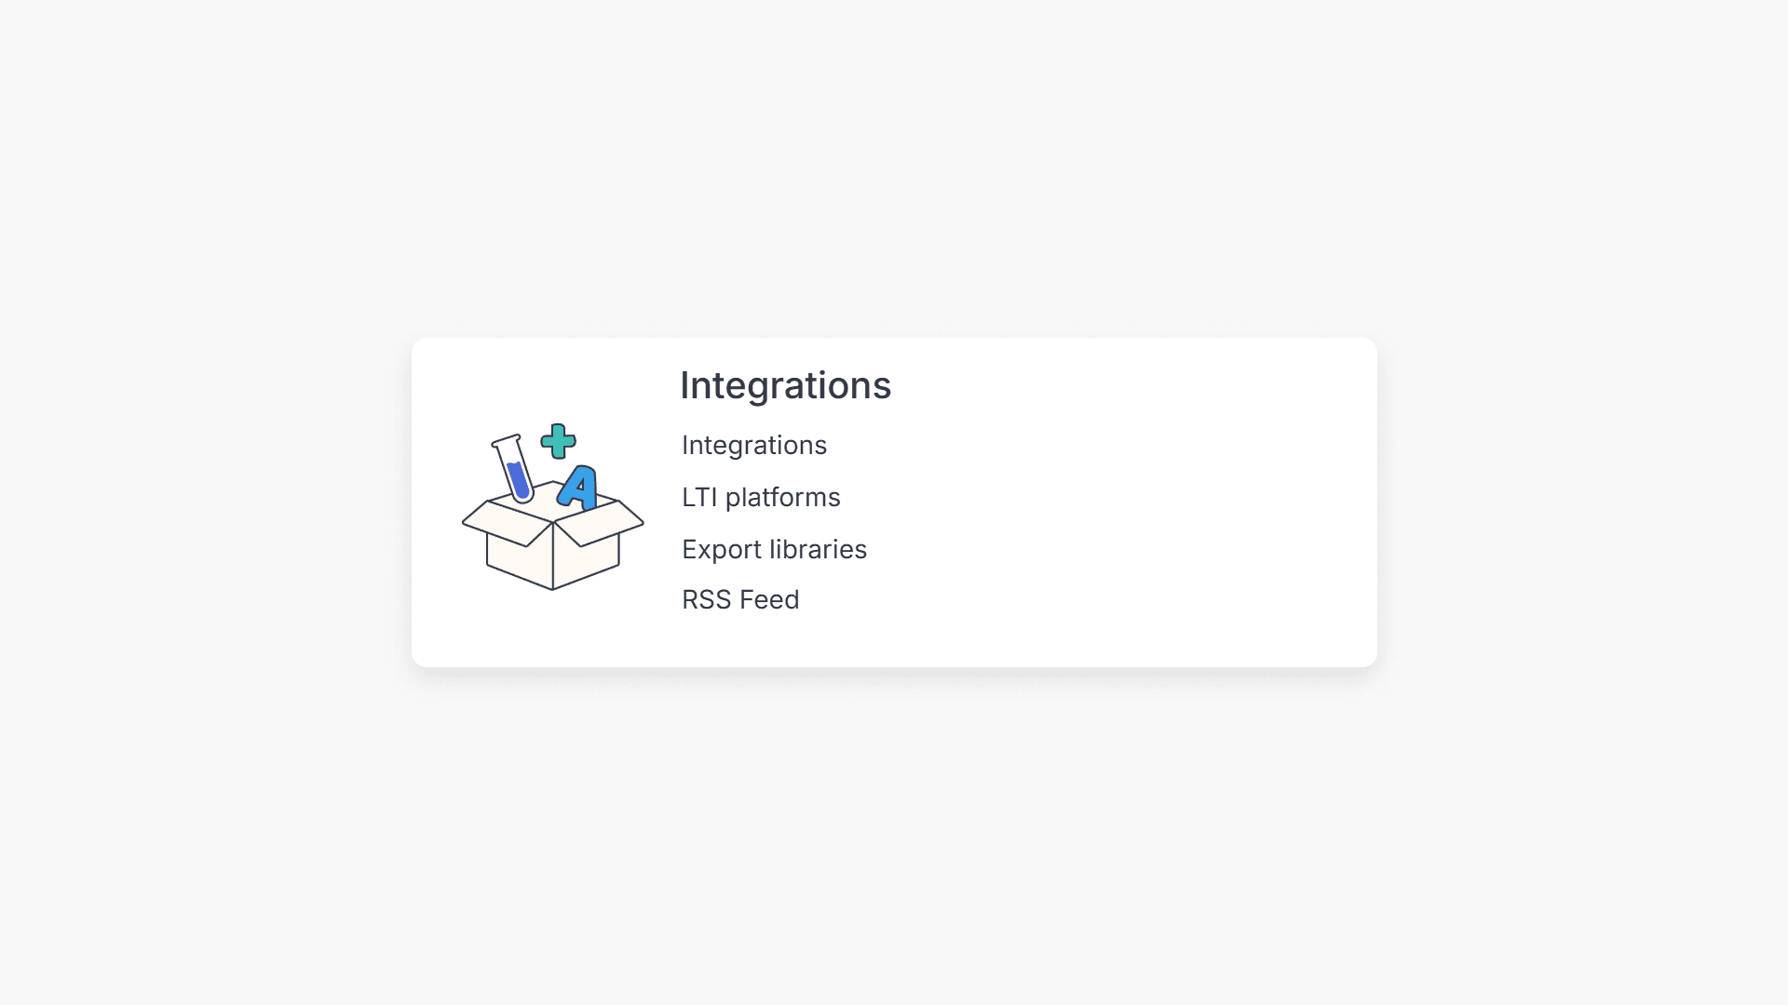Viewport: 1788px width, 1005px height.
Task: Navigate to LTI platforms configuration
Action: coord(761,497)
